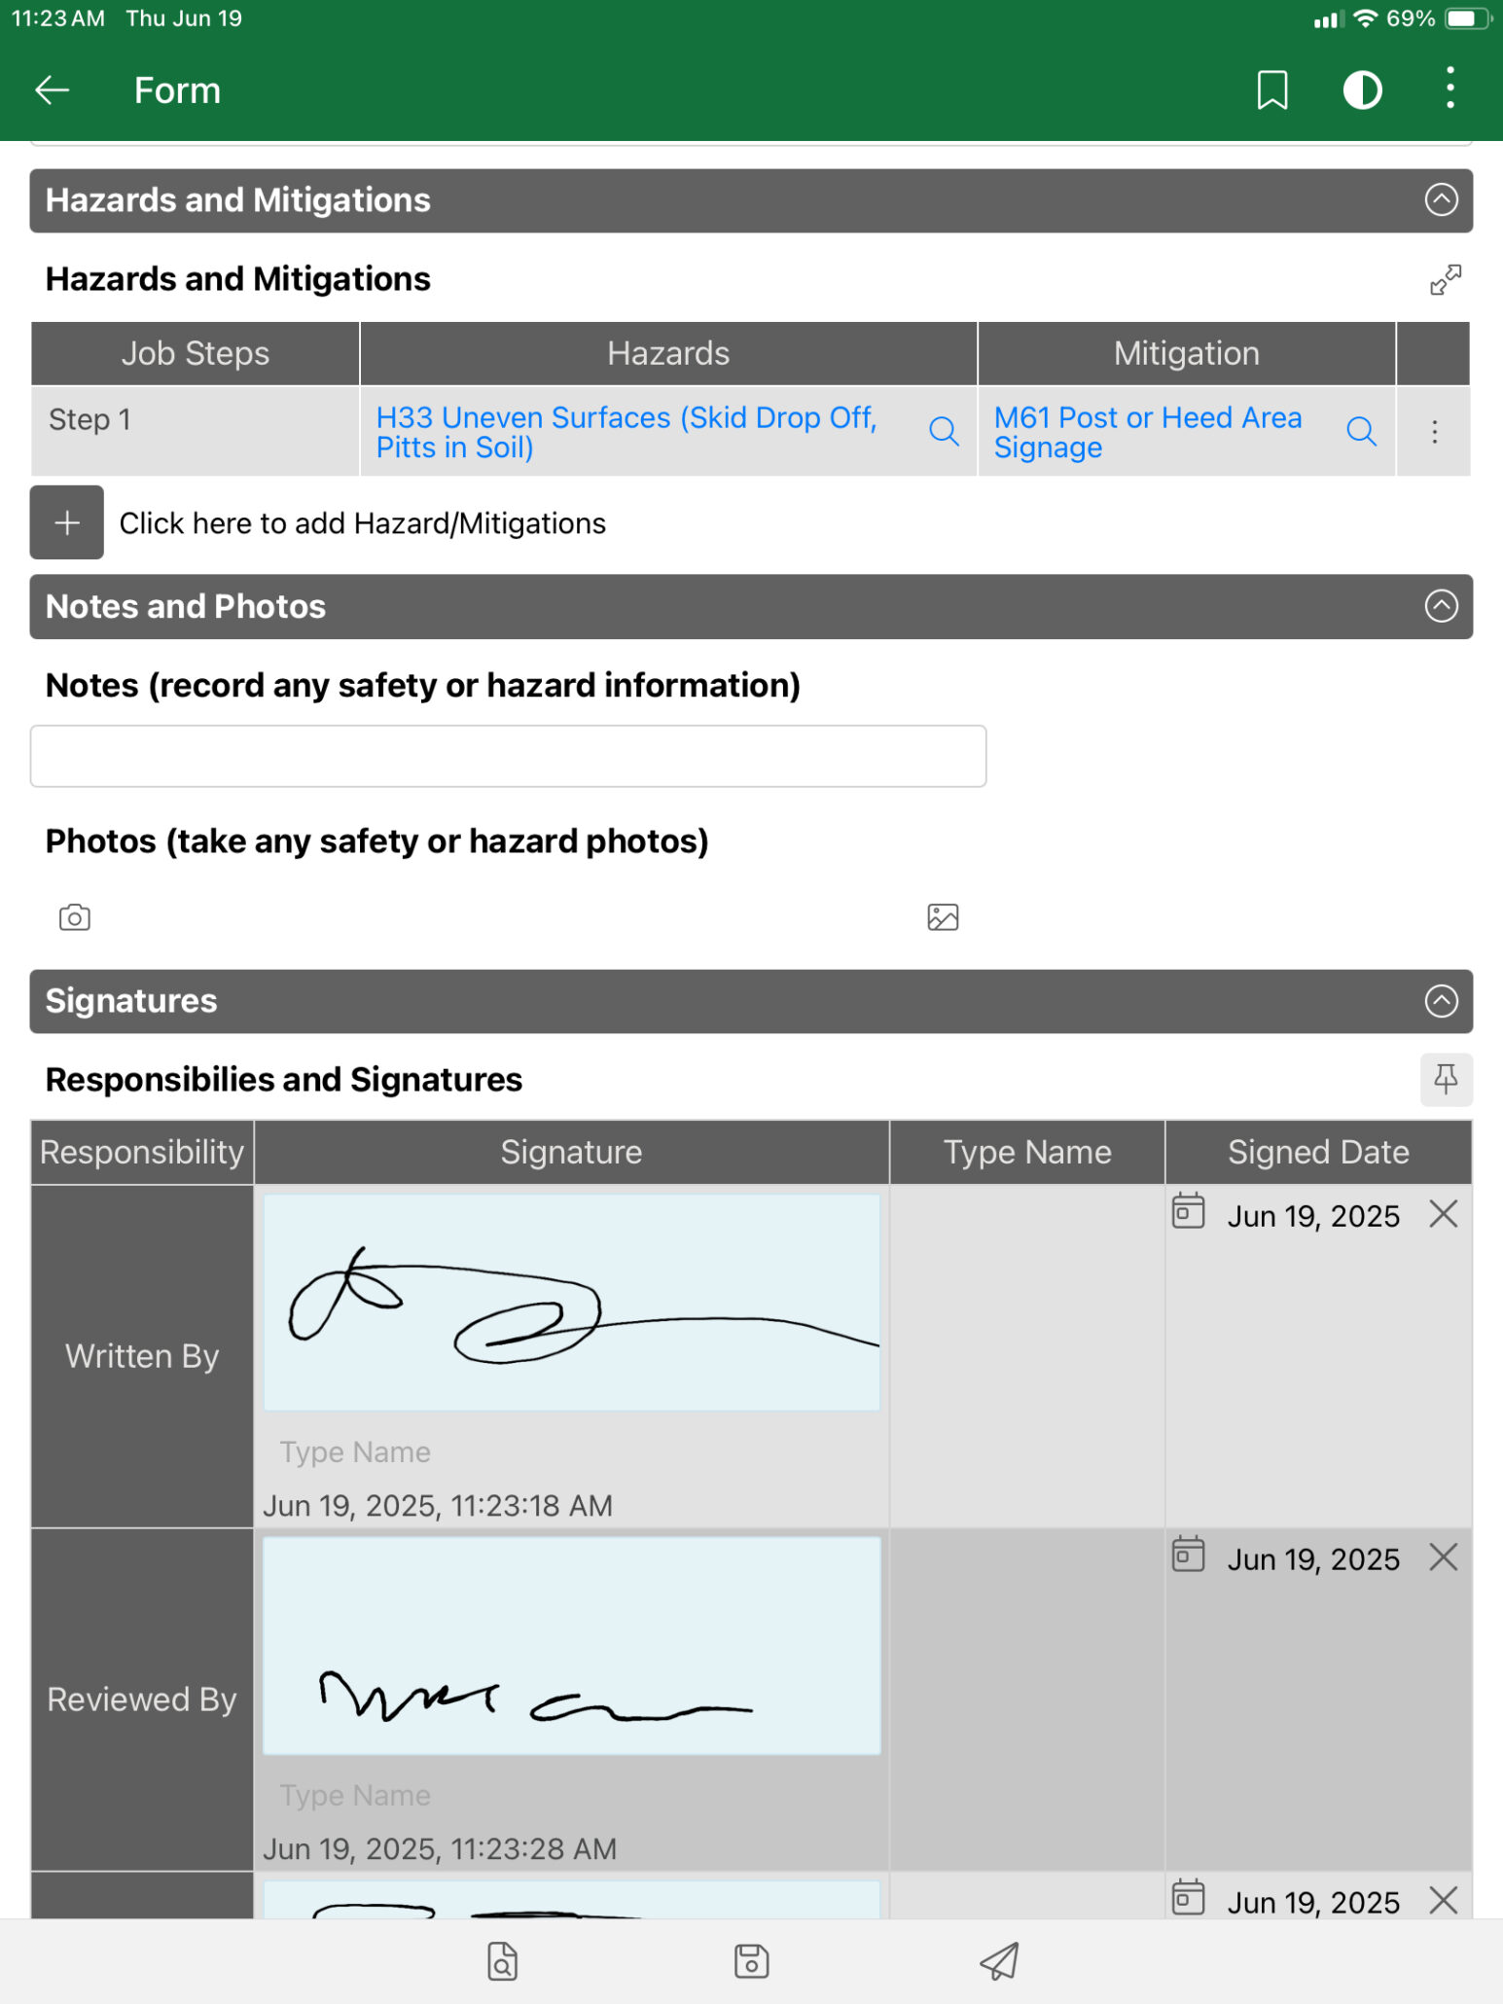Viewport: 1503px width, 2004px height.
Task: Collapse the Notes and Photos section
Action: (1441, 606)
